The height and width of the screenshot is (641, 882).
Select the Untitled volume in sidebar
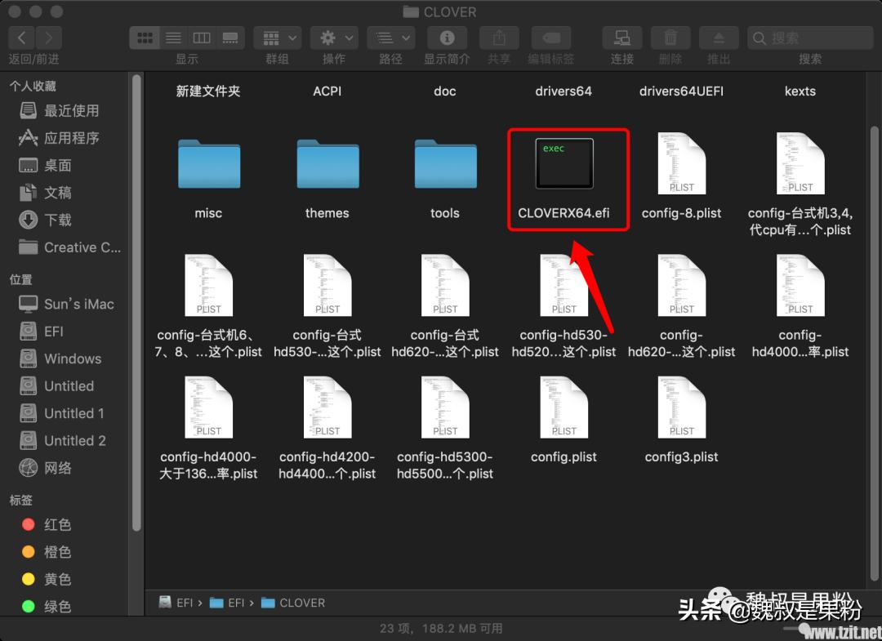69,386
